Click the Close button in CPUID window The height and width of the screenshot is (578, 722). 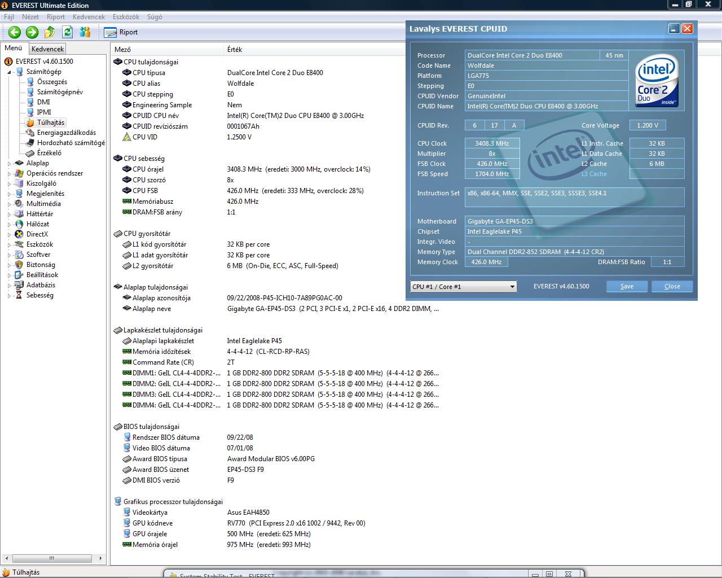(x=672, y=286)
